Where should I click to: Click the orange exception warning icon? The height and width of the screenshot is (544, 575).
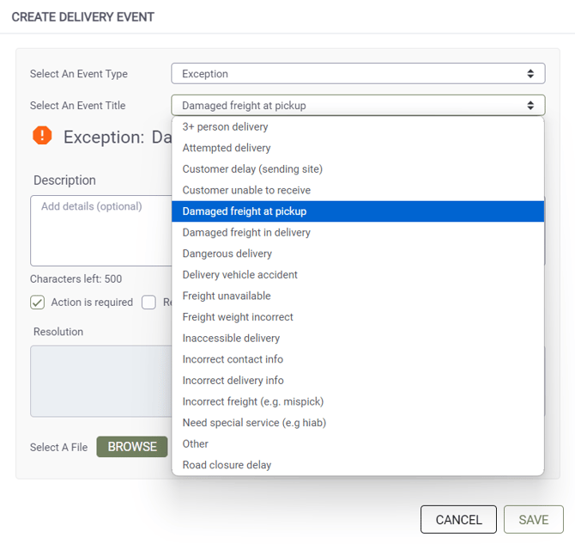[x=42, y=136]
